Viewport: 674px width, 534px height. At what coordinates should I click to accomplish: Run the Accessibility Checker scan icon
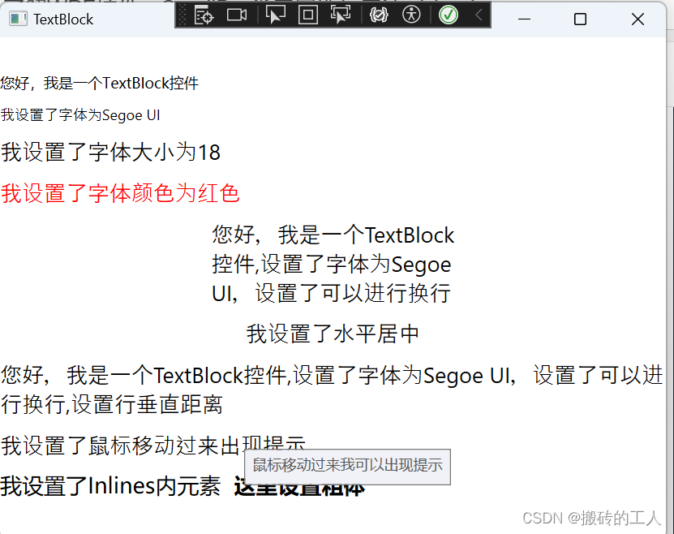pos(411,16)
